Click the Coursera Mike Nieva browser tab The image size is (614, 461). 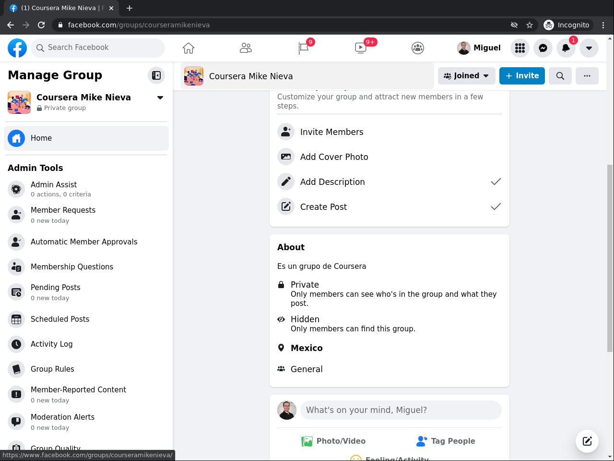coord(61,8)
